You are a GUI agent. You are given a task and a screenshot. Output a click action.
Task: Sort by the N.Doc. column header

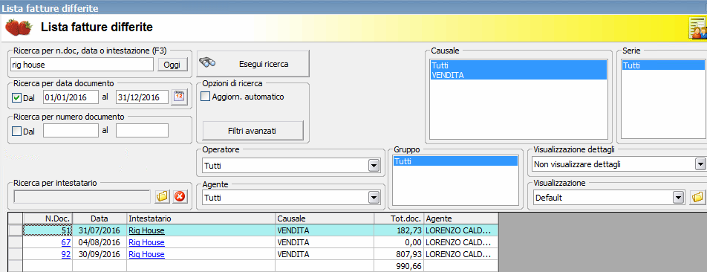click(48, 218)
